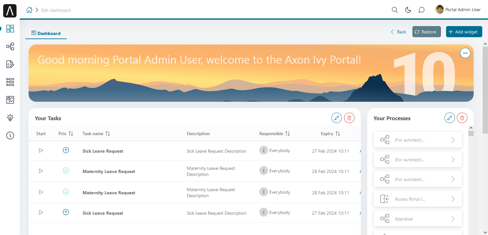Open Statistics sidebar icon
Screen dimensions: 488x235
click(x=10, y=100)
